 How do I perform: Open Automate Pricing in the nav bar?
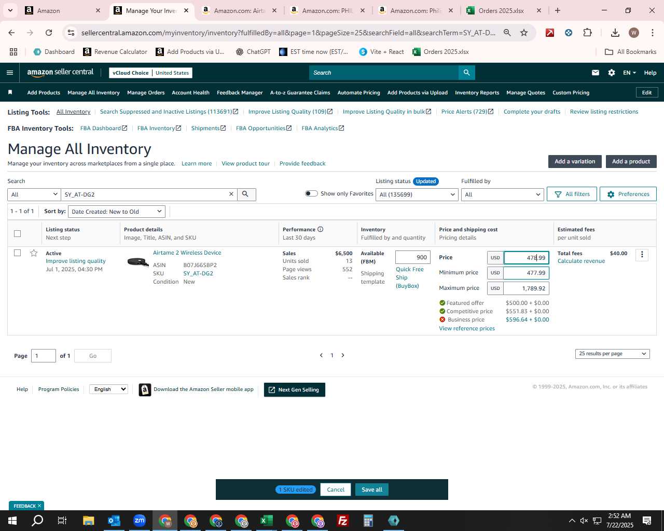click(x=358, y=92)
